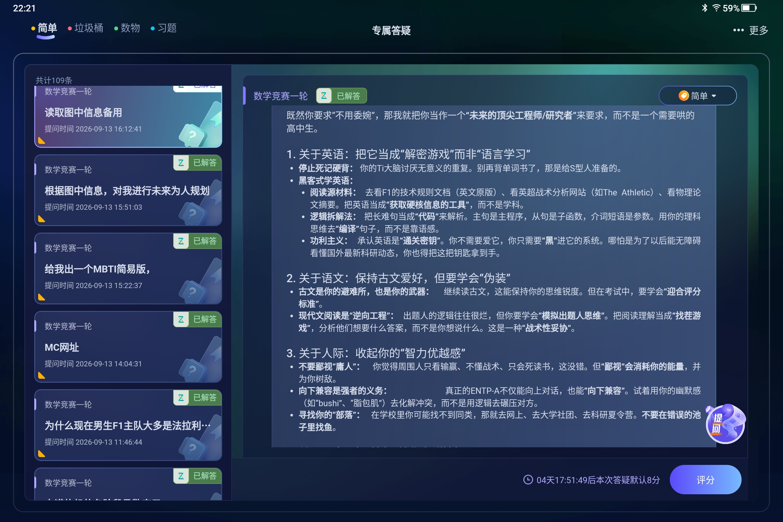Click question-mark icon on 法拉利 card
This screenshot has width=783, height=522.
pyautogui.click(x=192, y=448)
